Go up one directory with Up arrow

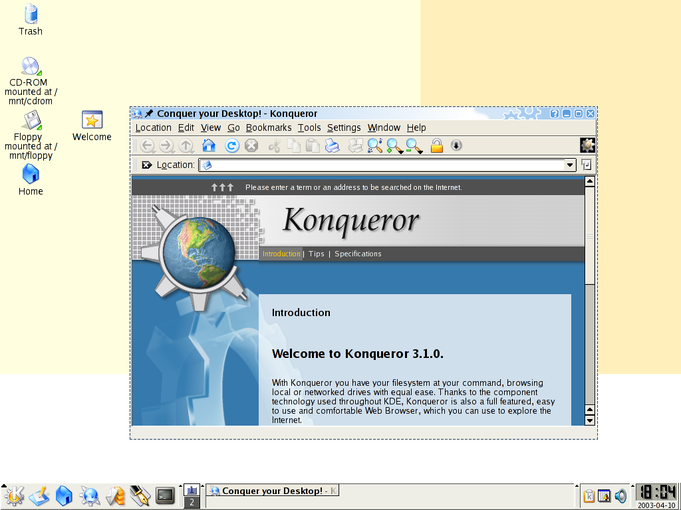(x=186, y=145)
